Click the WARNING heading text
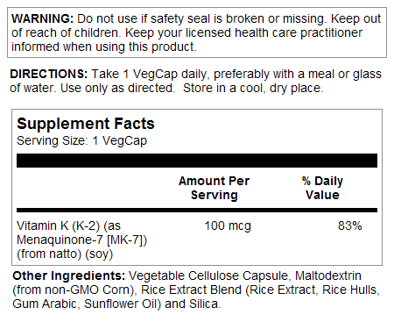This screenshot has height=322, width=394. [x=42, y=18]
